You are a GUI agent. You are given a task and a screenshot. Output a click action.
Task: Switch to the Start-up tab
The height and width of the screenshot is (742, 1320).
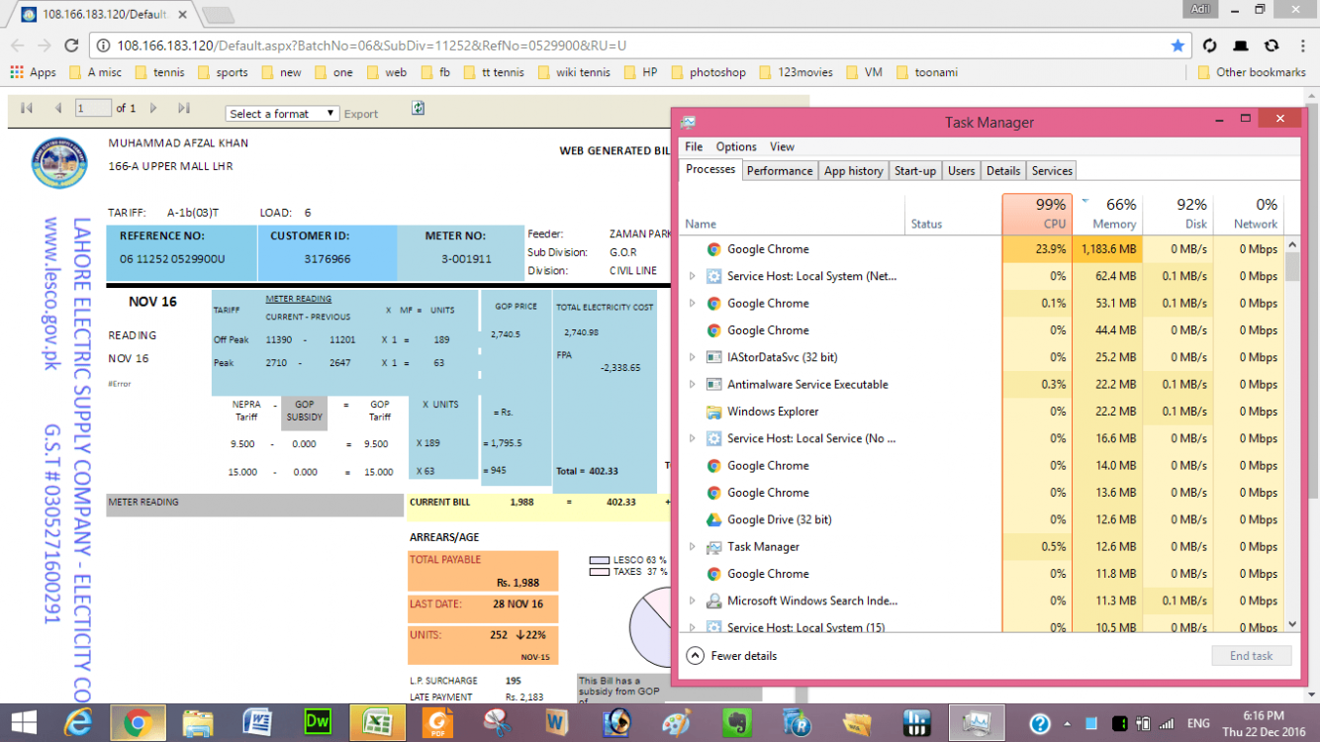[915, 170]
